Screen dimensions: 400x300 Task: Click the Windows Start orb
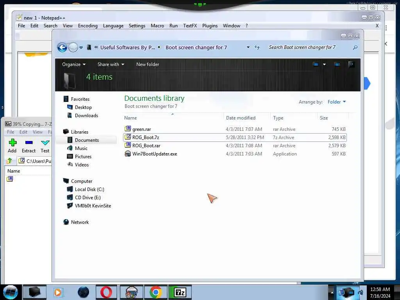[11, 292]
